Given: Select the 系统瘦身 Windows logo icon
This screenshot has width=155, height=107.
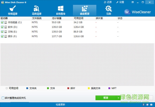Looking at the screenshot, I should [x=61, y=8].
